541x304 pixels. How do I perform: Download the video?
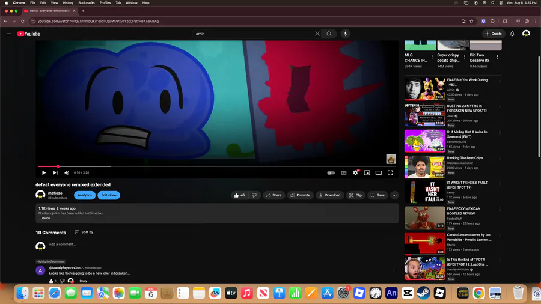(329, 195)
